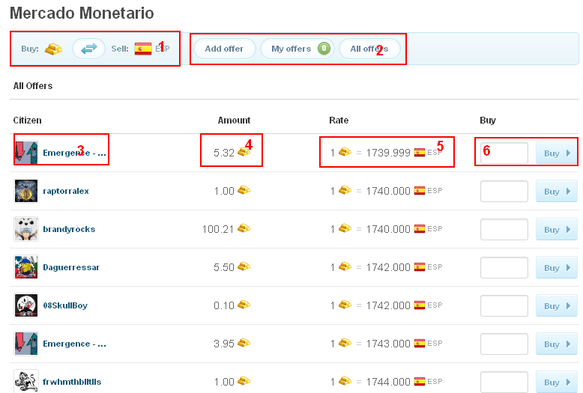
Task: Click Daguerressar's profile avatar
Action: point(26,267)
